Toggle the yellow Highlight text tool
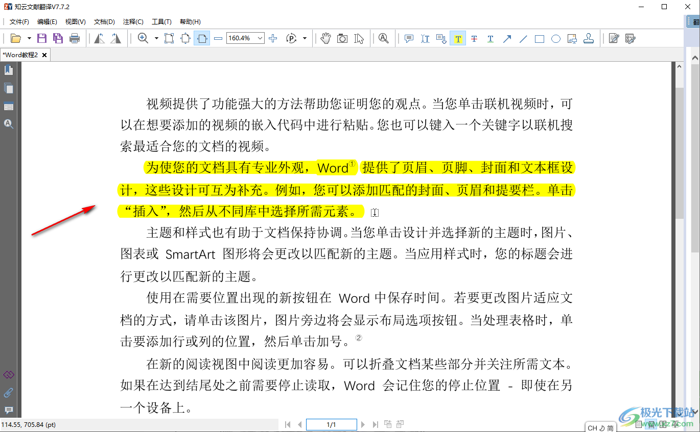Screen dimensions: 700x432 pyautogui.click(x=458, y=38)
